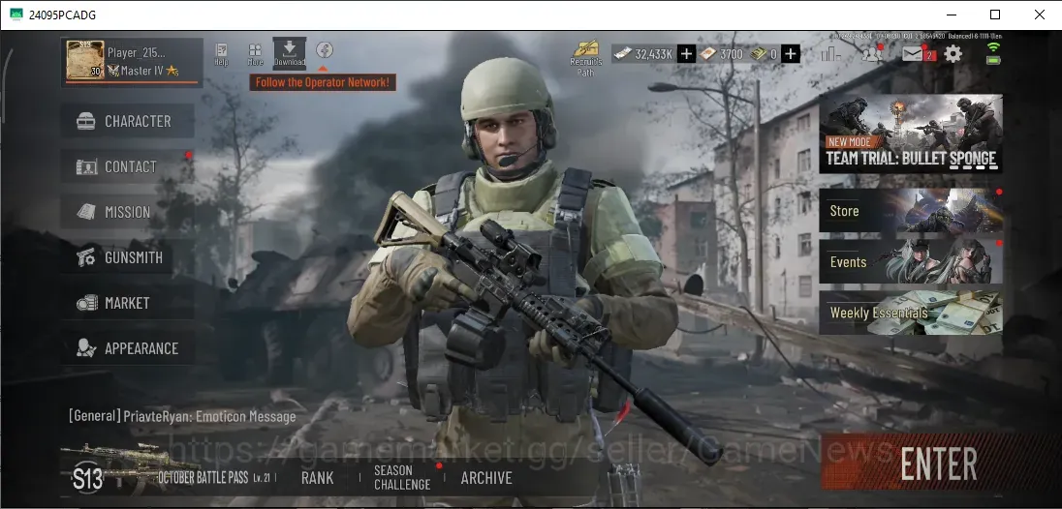Open the Help icon
The width and height of the screenshot is (1062, 509).
tap(221, 54)
